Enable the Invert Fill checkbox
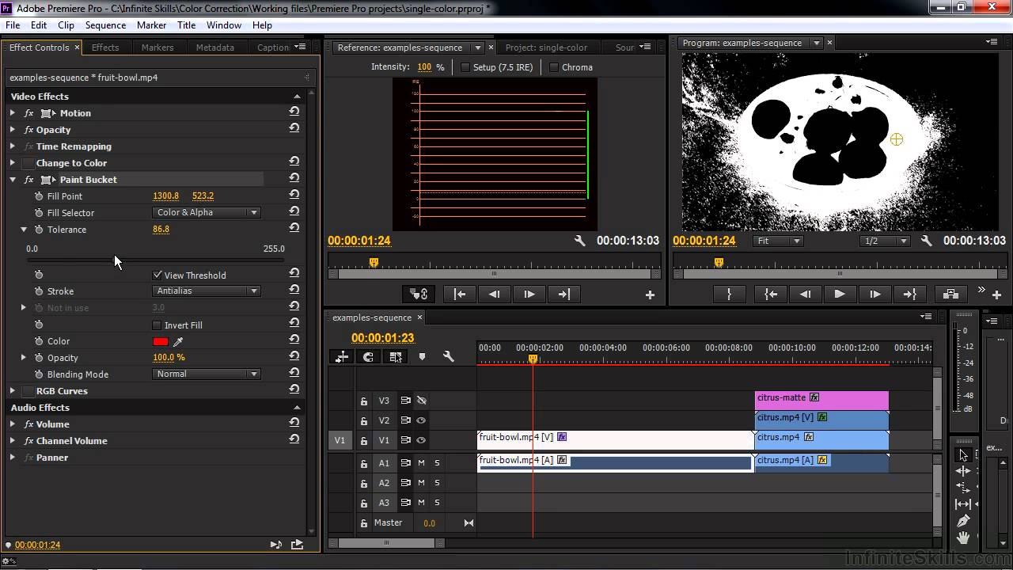The height and width of the screenshot is (570, 1013). click(x=157, y=325)
